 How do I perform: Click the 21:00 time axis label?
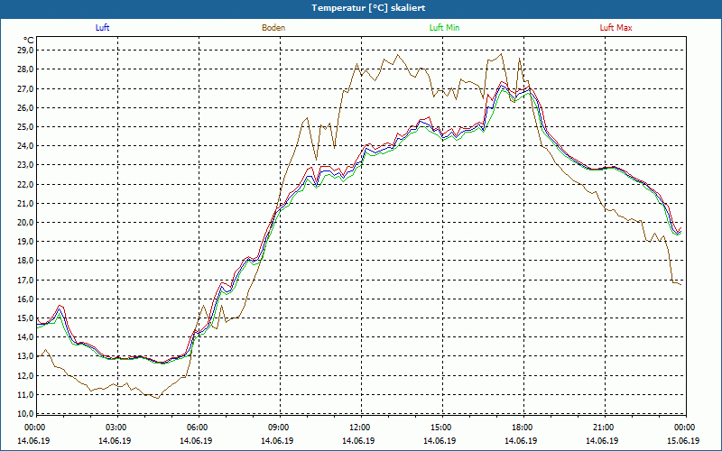click(602, 428)
